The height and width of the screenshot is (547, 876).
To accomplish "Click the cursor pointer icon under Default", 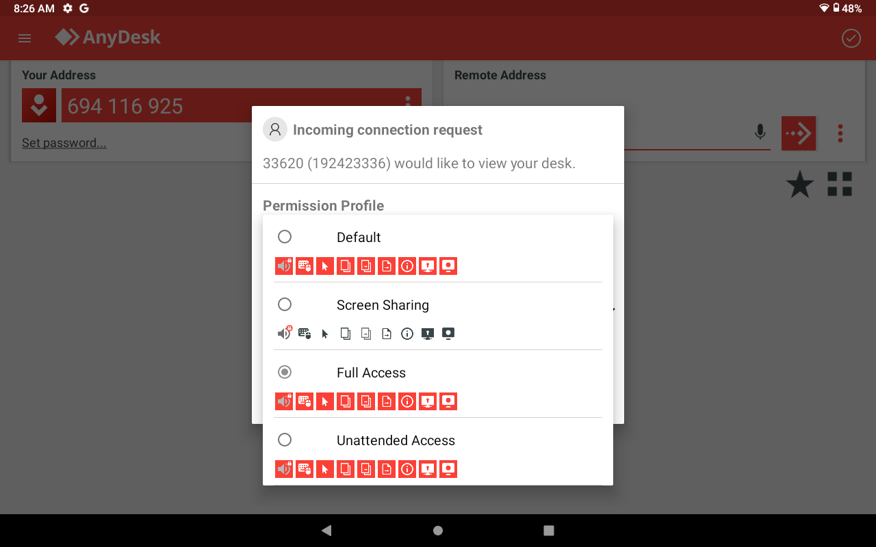I will tap(325, 266).
